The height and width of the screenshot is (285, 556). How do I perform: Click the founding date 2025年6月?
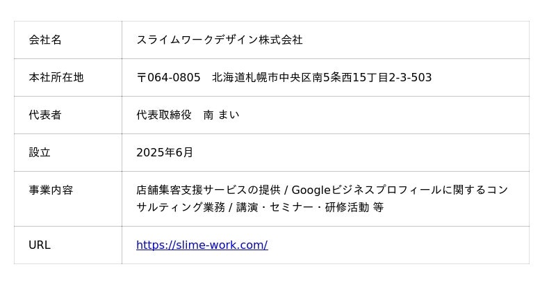(165, 152)
